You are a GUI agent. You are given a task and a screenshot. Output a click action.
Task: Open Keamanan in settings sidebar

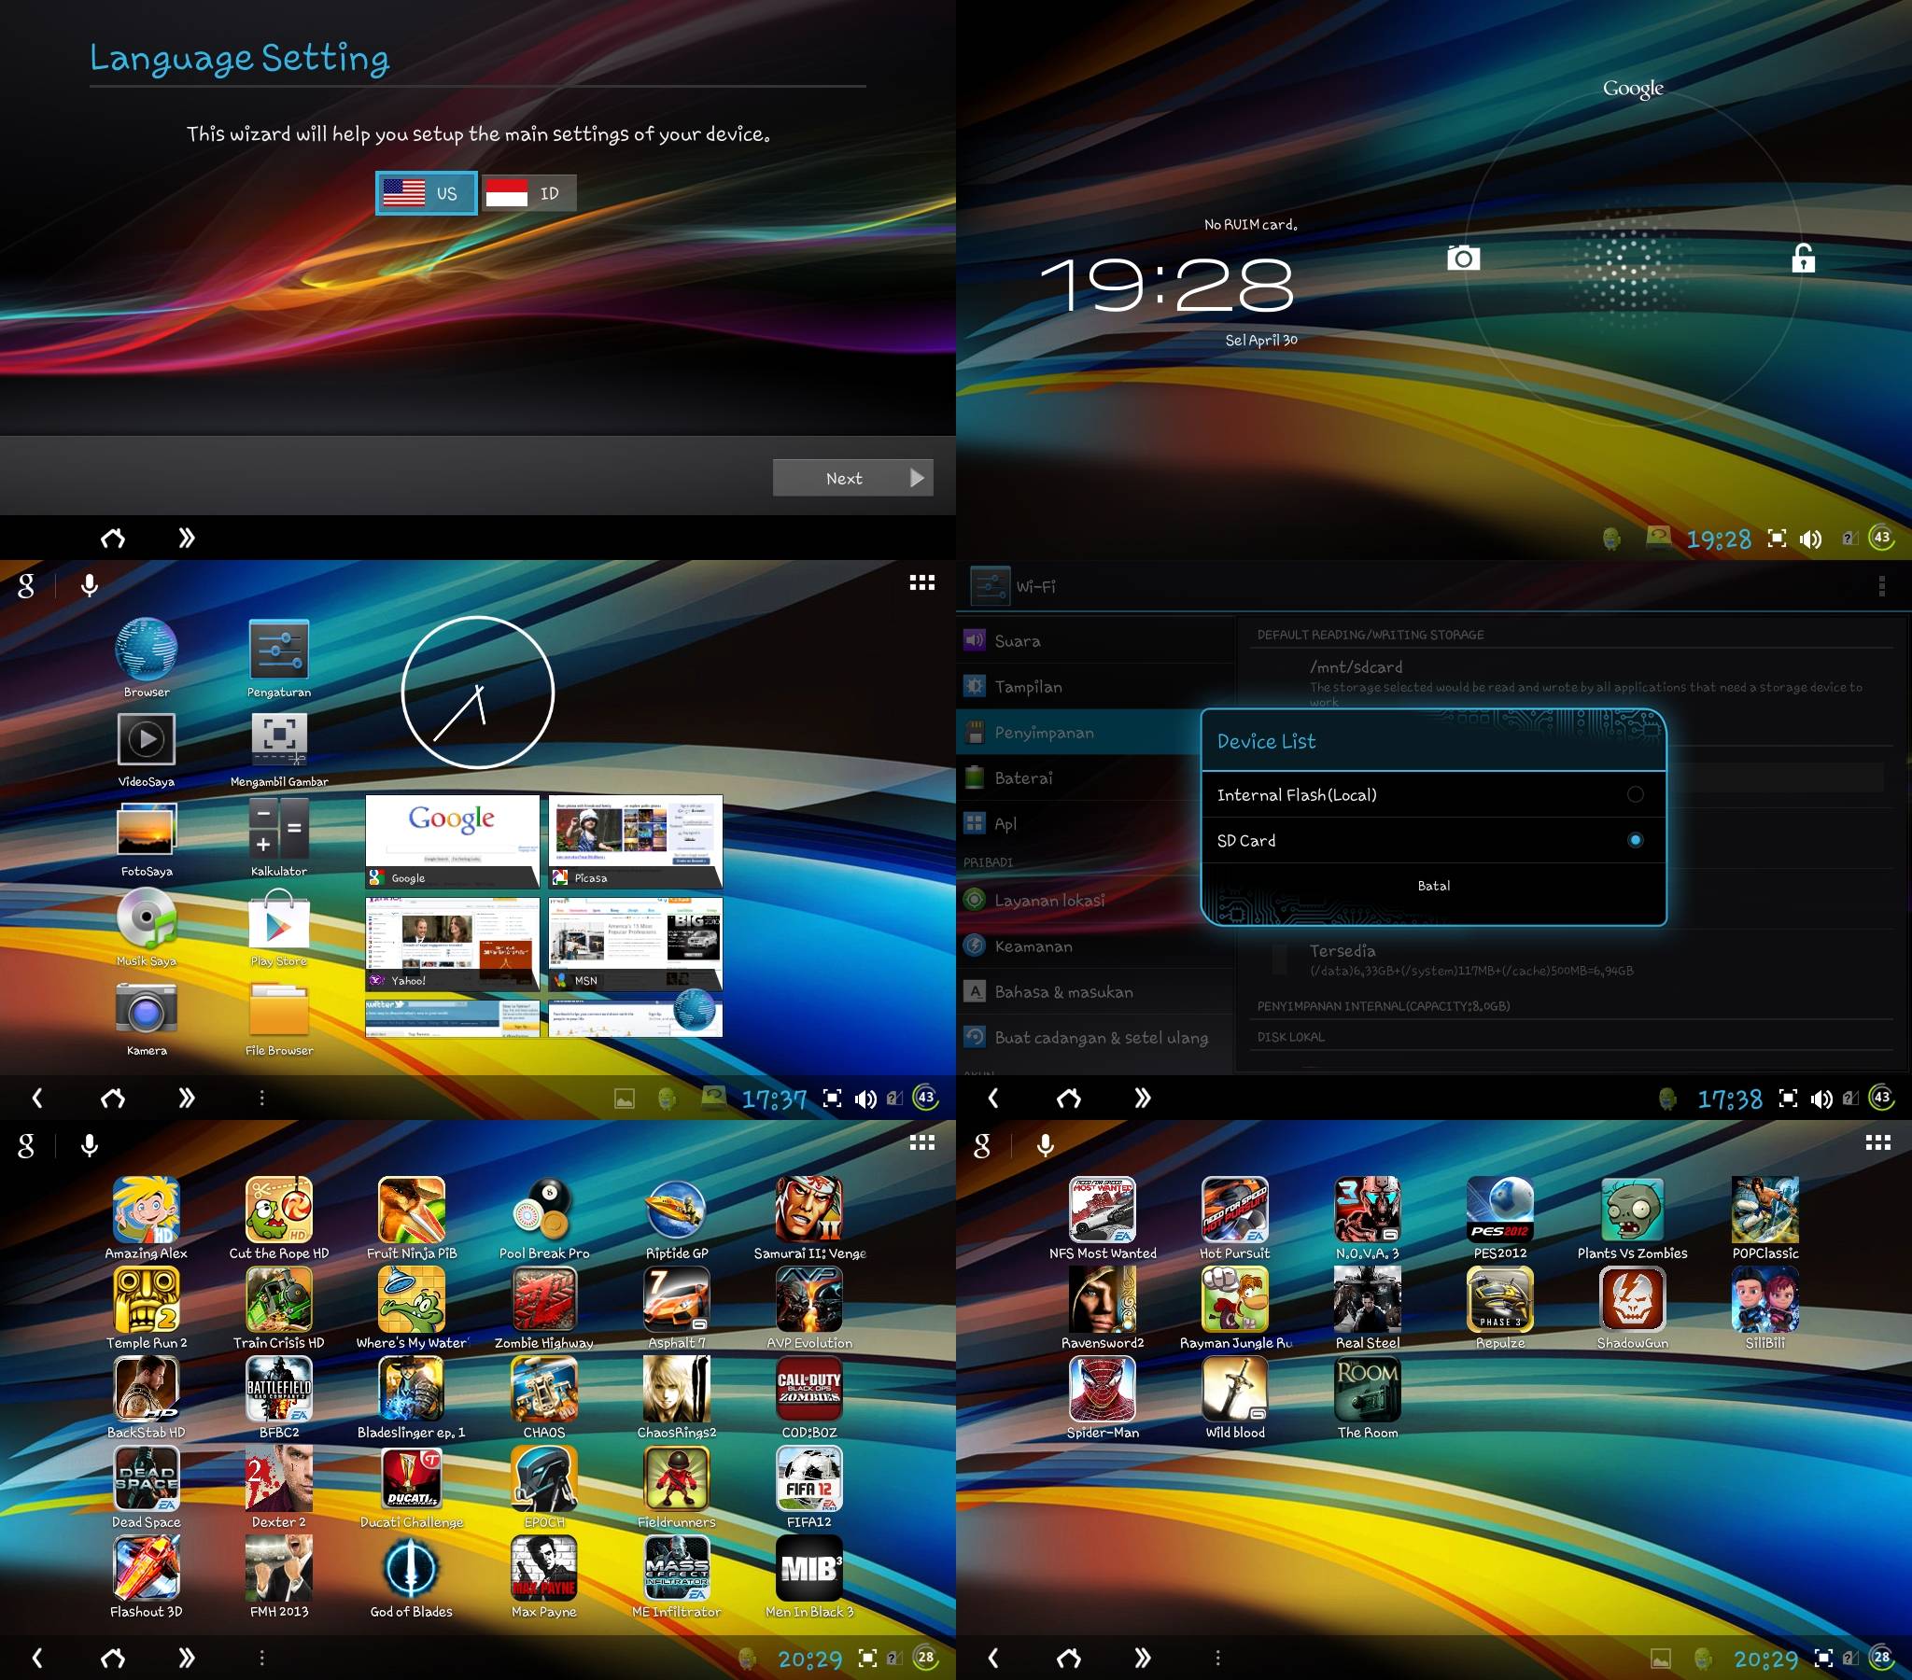(1096, 945)
